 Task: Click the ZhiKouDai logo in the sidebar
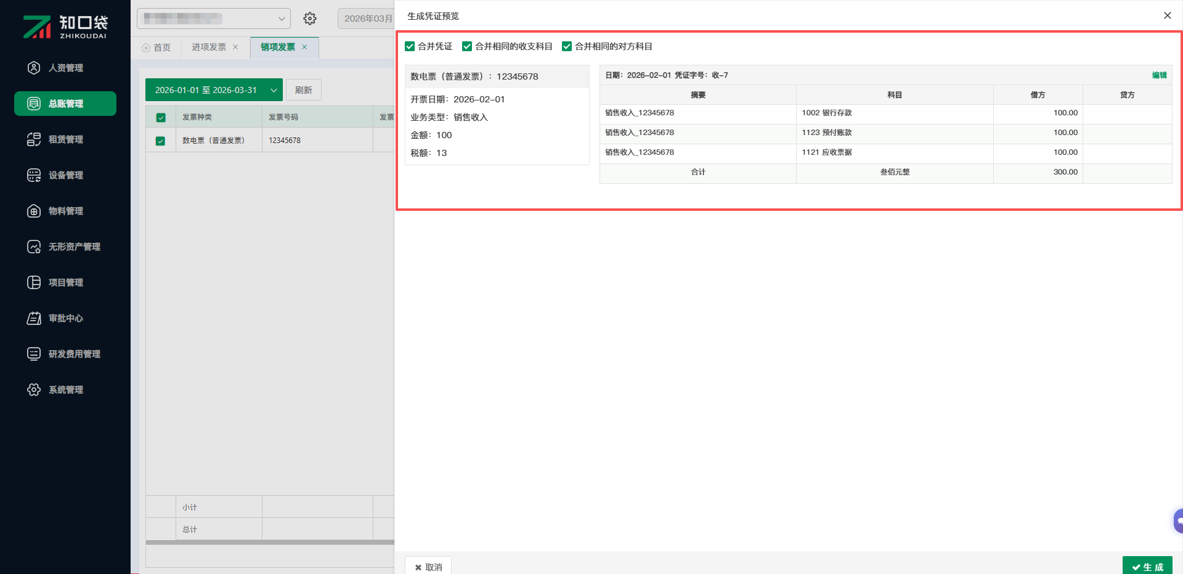click(65, 27)
